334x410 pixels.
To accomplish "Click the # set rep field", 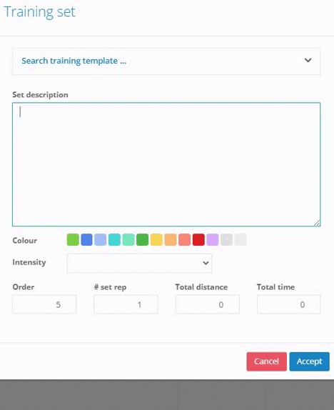I will point(126,304).
